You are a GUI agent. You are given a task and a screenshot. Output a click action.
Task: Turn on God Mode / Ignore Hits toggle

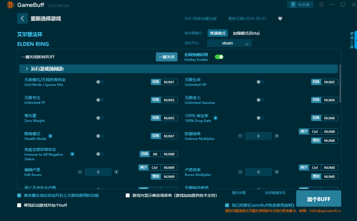click(x=100, y=82)
